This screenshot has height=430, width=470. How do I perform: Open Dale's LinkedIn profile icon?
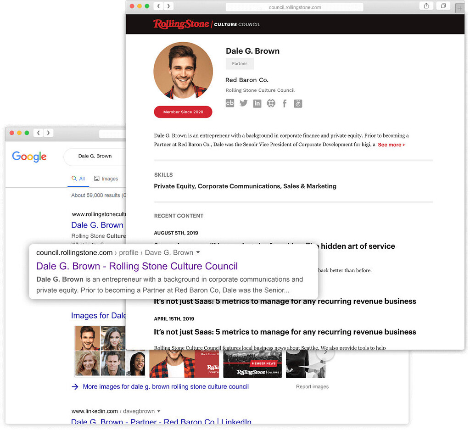258,104
